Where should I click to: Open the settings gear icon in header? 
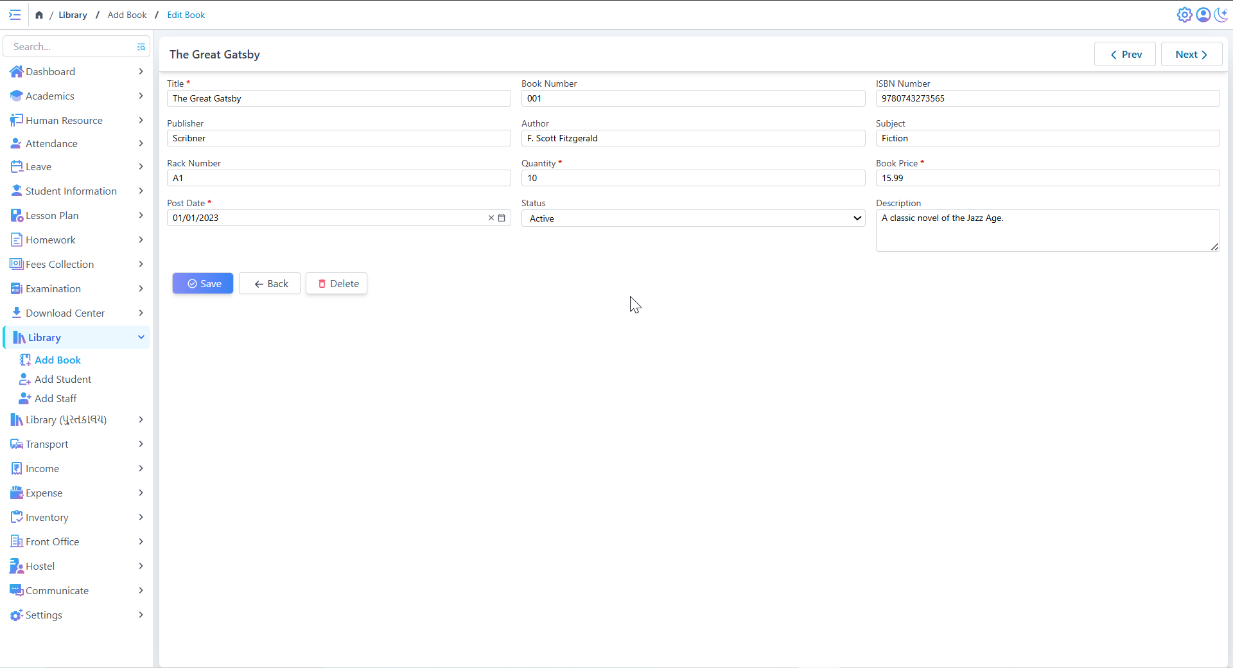(x=1184, y=15)
